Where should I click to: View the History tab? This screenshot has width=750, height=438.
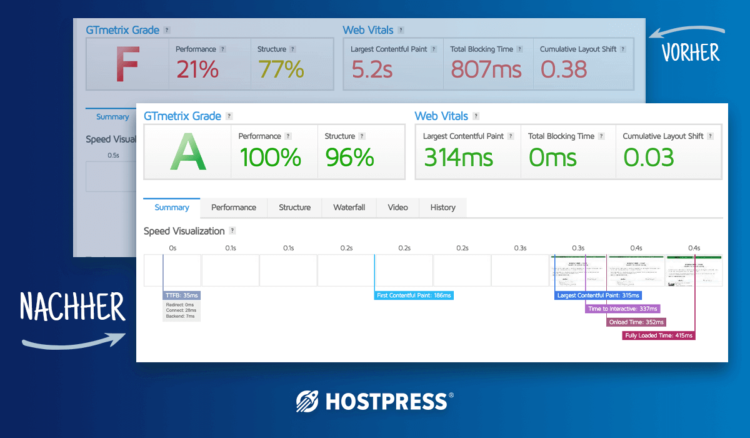coord(442,208)
